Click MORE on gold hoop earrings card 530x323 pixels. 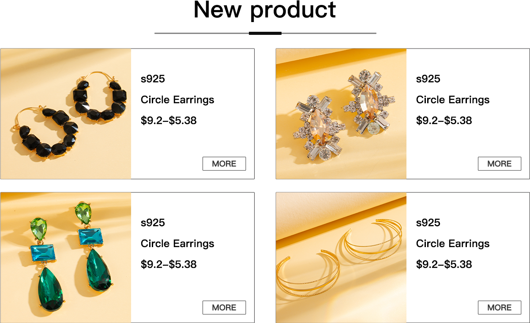(x=500, y=308)
